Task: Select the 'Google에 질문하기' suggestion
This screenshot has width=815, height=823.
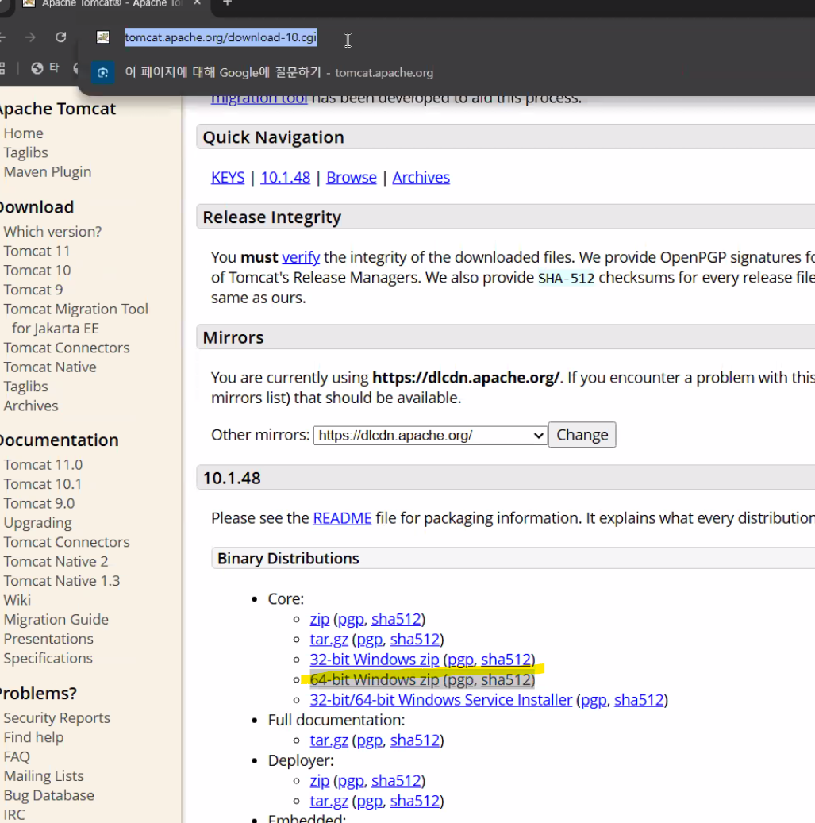Action: [x=279, y=72]
